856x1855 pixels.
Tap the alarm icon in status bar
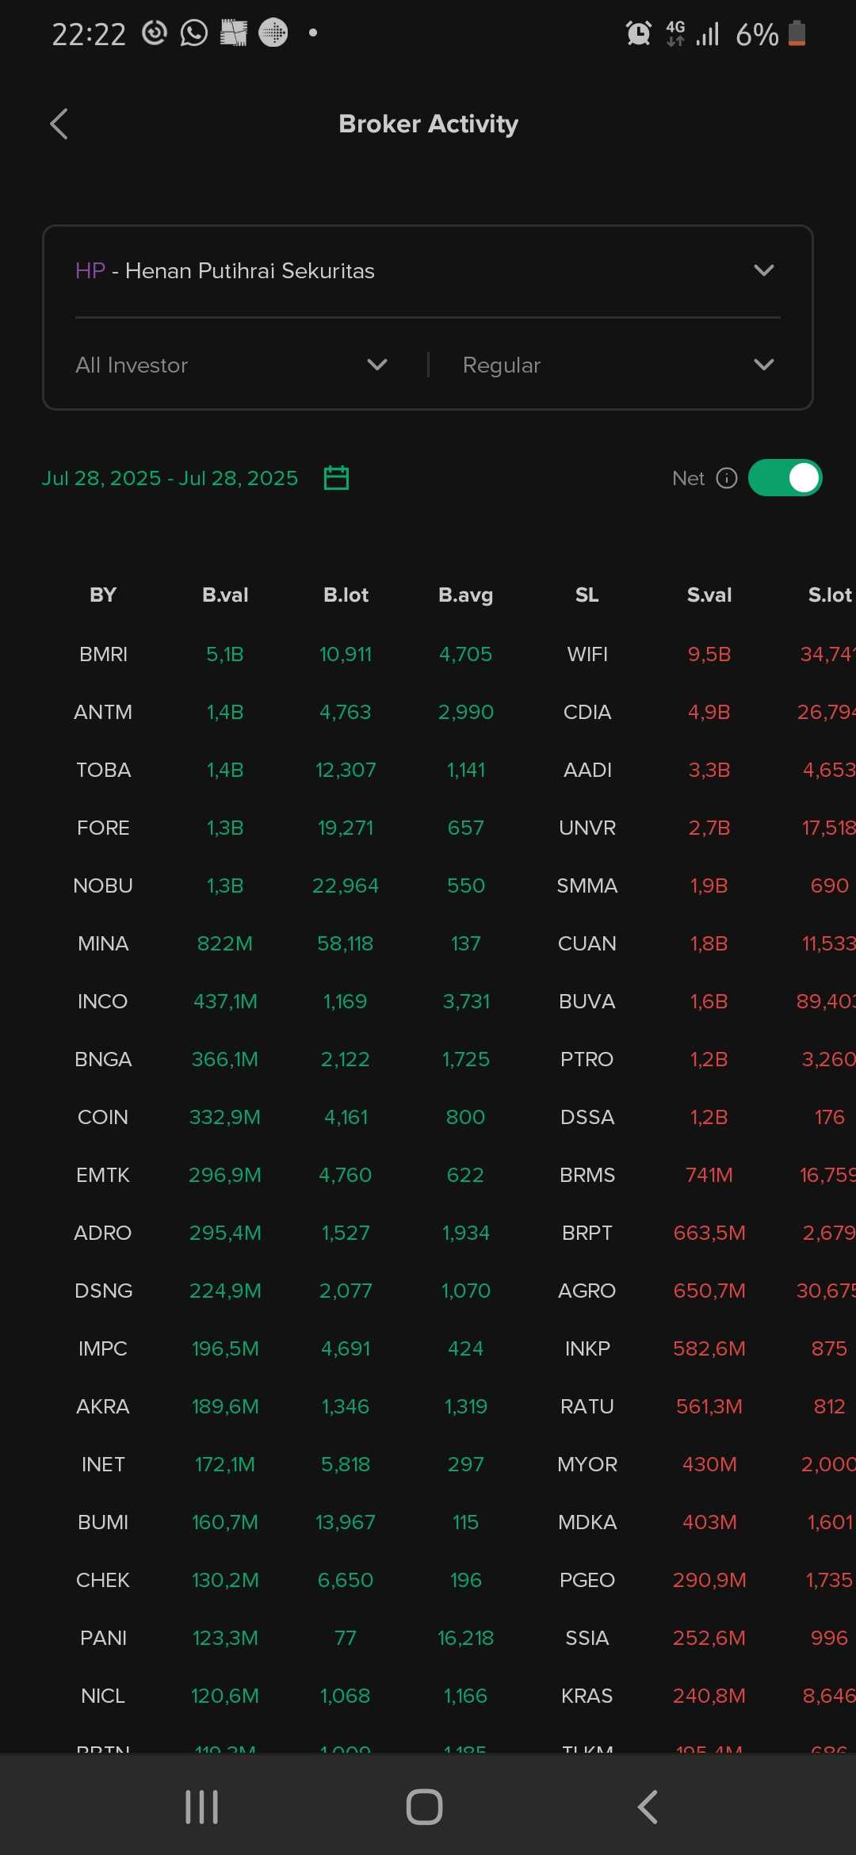(639, 33)
